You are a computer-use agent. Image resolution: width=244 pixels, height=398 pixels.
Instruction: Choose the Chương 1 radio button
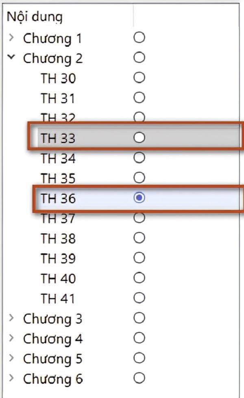(139, 38)
